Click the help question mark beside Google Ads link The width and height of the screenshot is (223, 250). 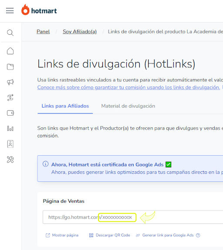(x=198, y=235)
